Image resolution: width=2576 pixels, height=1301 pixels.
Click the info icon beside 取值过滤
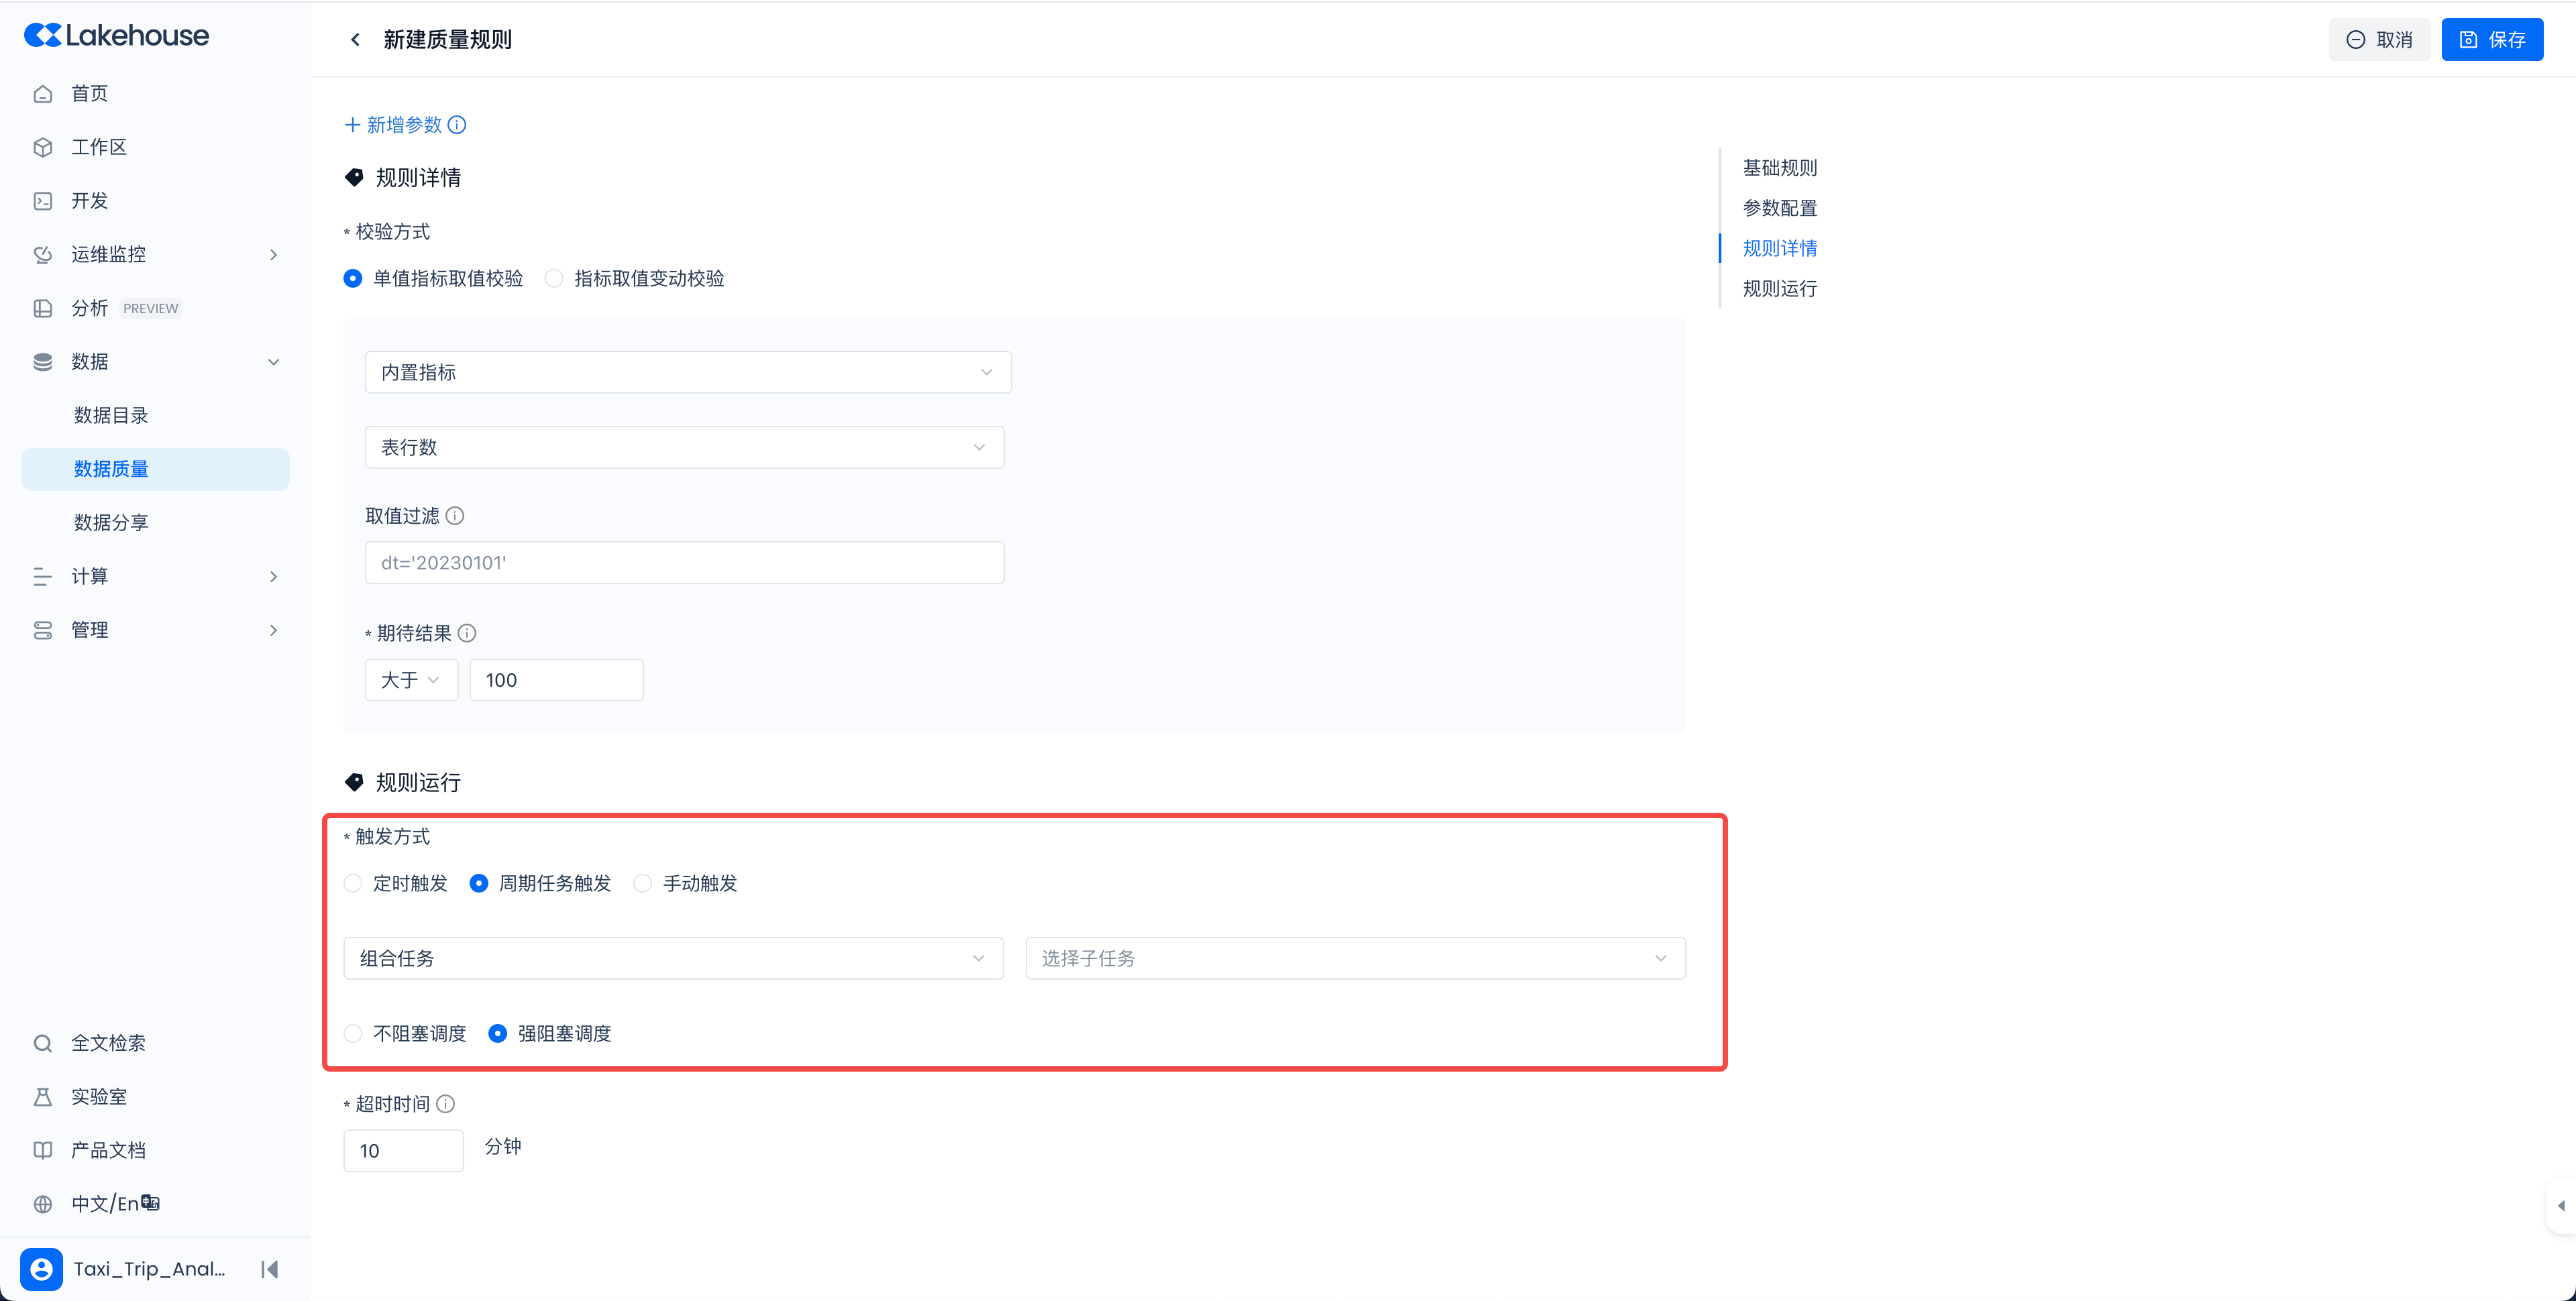coord(455,516)
